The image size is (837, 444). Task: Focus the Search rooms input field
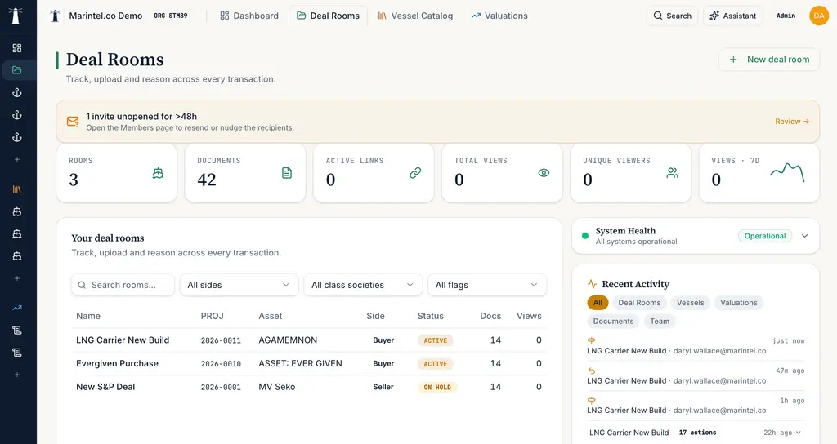click(x=123, y=285)
